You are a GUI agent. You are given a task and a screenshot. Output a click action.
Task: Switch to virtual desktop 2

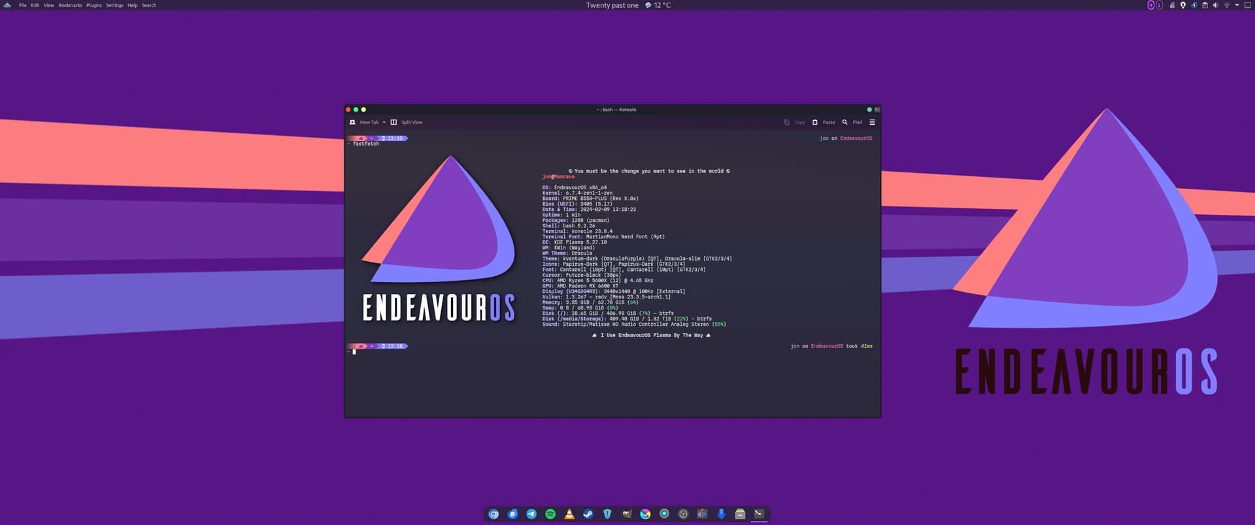(1159, 5)
